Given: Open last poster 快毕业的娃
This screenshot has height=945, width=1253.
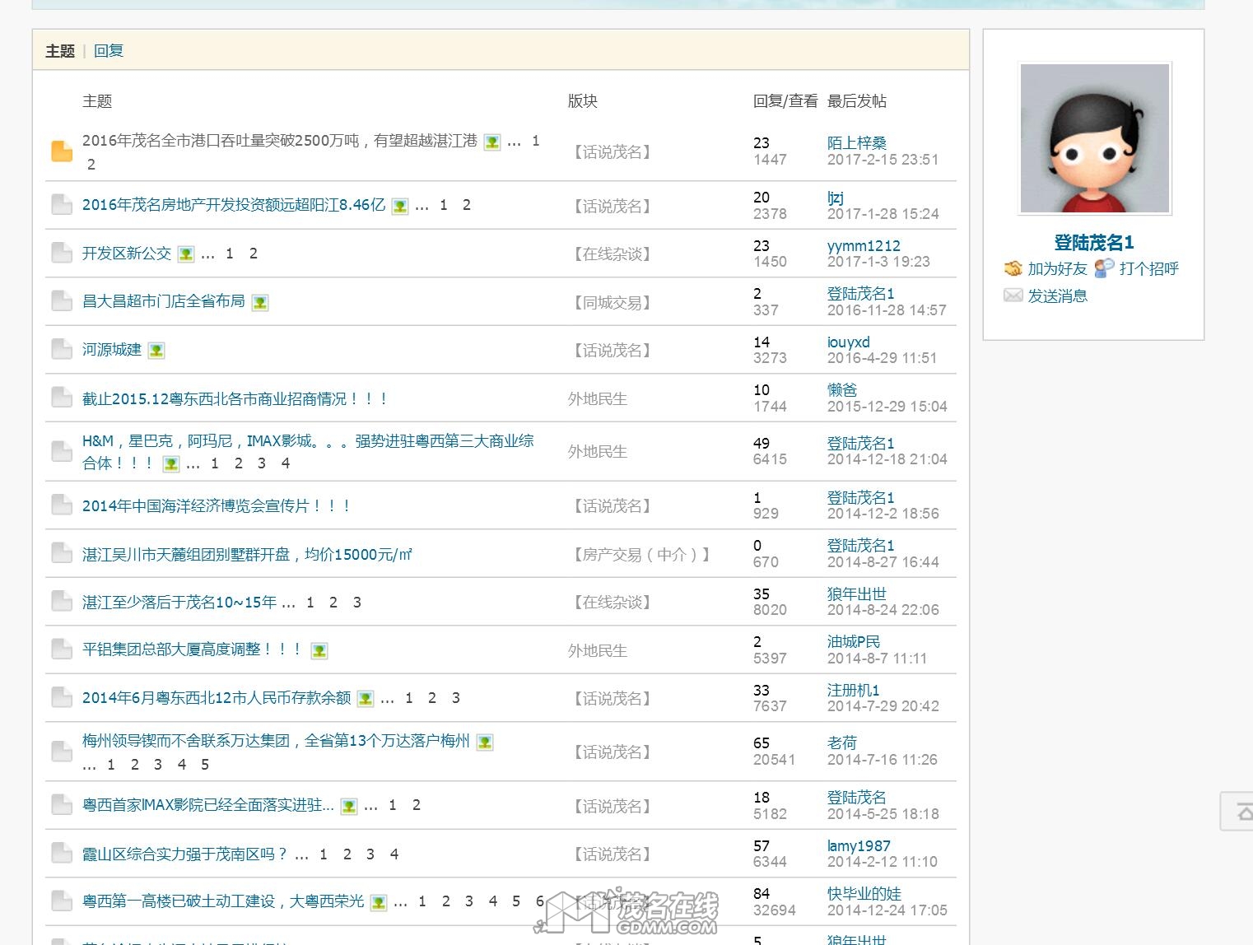Looking at the screenshot, I should point(864,894).
